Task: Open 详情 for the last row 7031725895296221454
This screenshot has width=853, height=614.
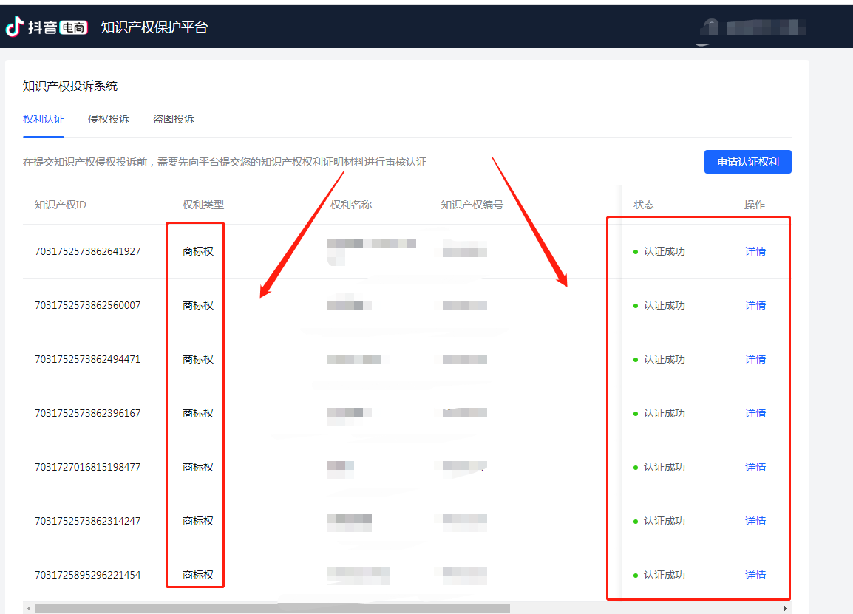Action: pyautogui.click(x=755, y=574)
